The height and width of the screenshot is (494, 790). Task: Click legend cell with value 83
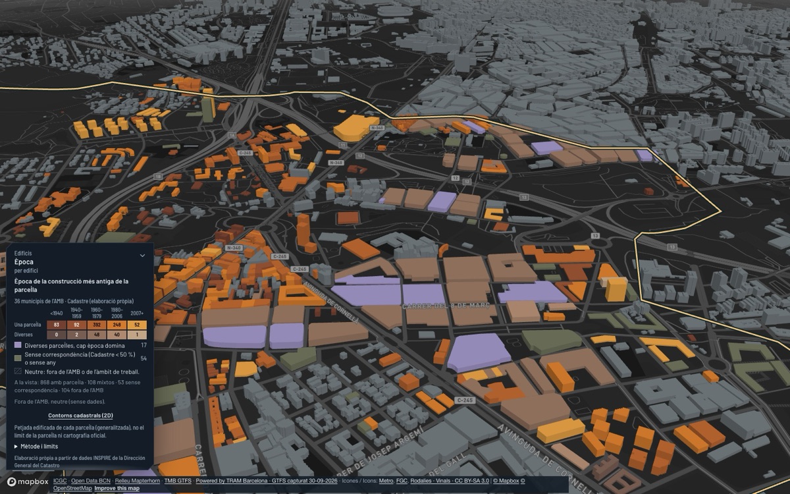57,325
